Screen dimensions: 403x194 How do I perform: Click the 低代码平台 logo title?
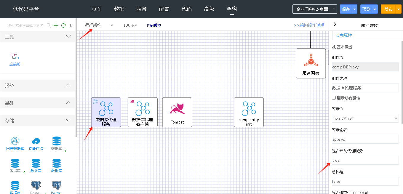[26, 9]
